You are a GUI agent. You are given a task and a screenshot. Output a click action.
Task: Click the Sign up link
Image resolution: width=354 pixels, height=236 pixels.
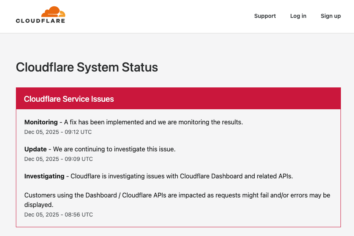point(331,16)
